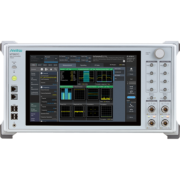180x180 pixels.
Task: Open IP Data Application sidebar button
Action: point(35,110)
